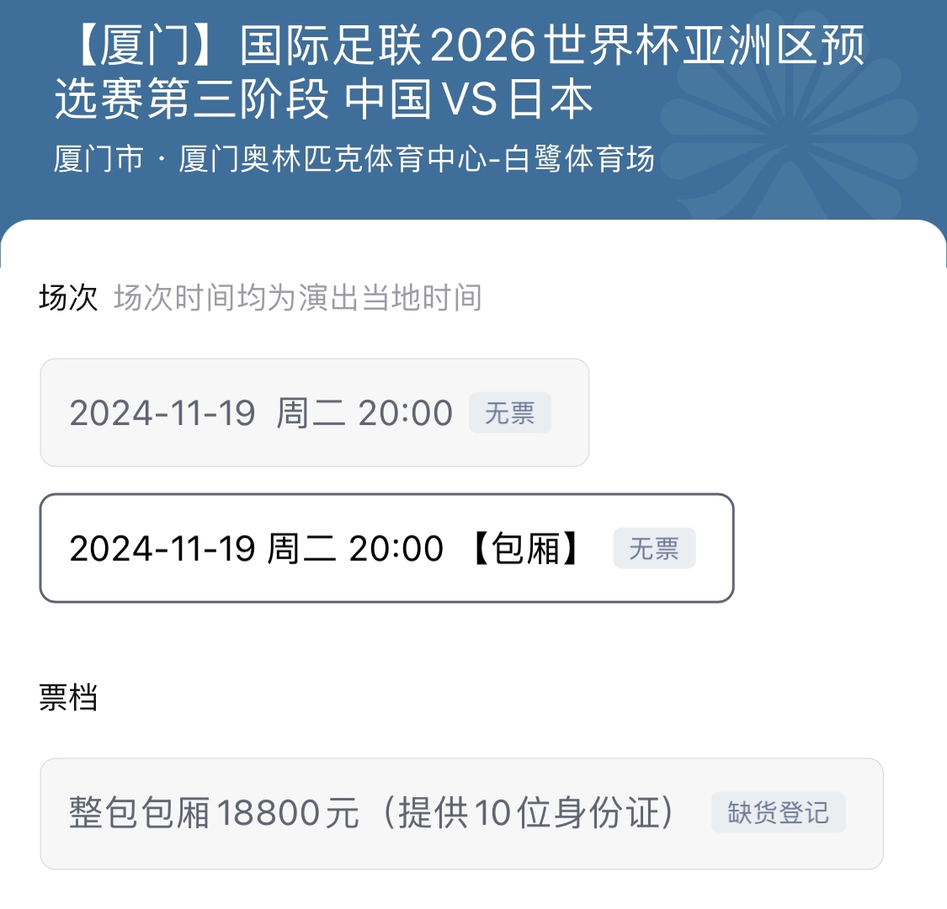947x909 pixels.
Task: Tap the 无票 badge on the first session
Action: pos(510,413)
